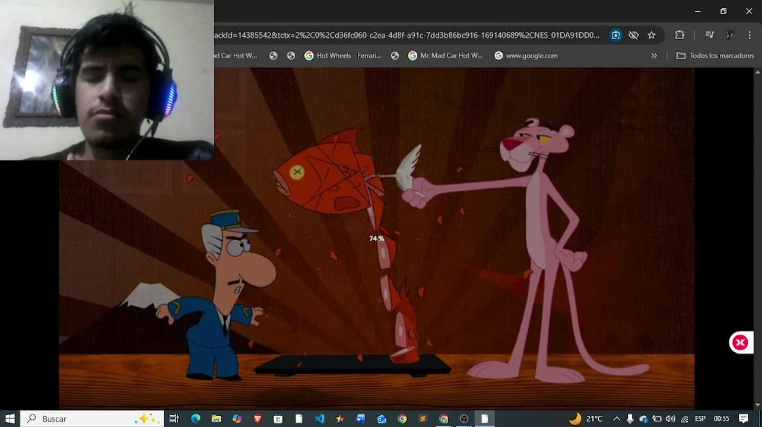This screenshot has height=427, width=762.
Task: Open the www.google.com bookmark
Action: click(526, 56)
